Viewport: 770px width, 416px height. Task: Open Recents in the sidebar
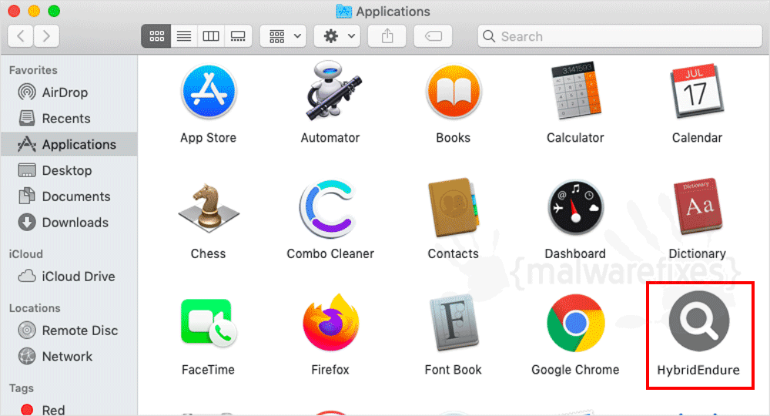69,119
